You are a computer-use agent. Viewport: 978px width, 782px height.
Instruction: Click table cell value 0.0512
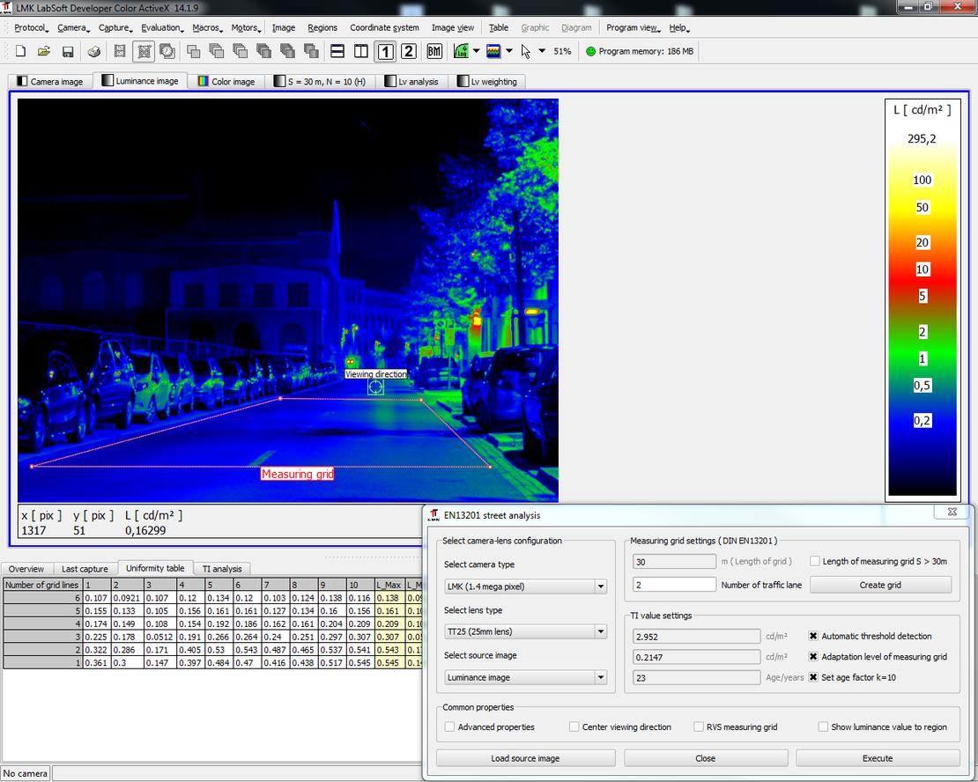(160, 637)
